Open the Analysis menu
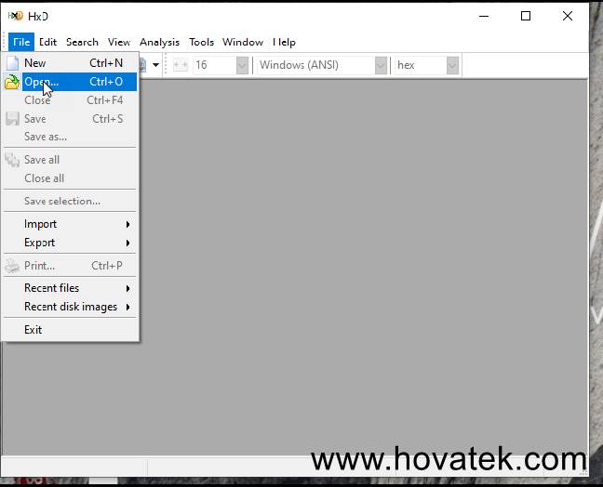The width and height of the screenshot is (603, 487). coord(160,42)
